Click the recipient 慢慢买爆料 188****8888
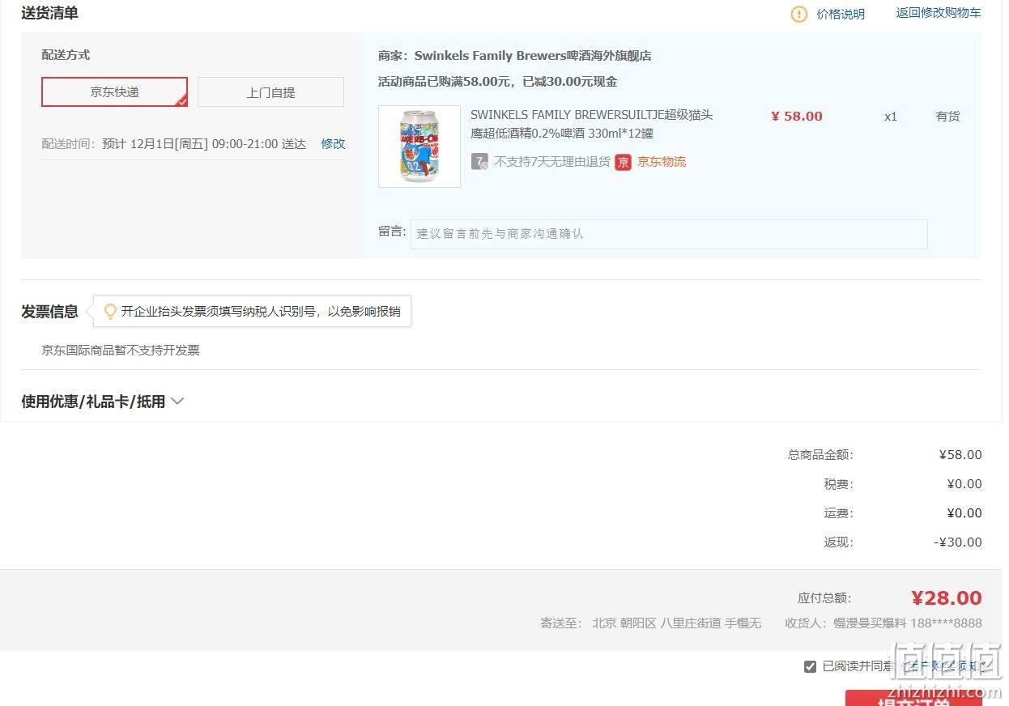Screen dimensions: 1009x706 pyautogui.click(x=908, y=623)
